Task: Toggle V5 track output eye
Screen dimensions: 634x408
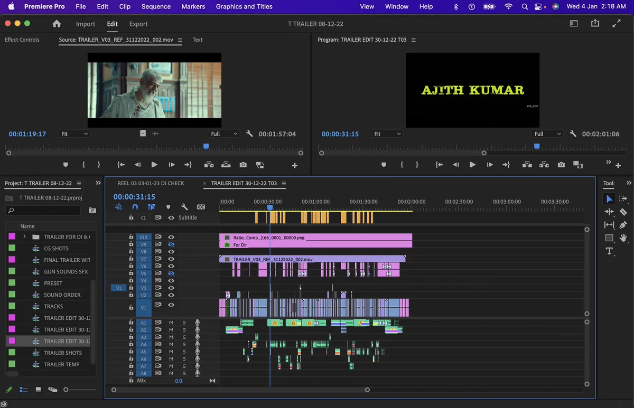Action: 171,273
